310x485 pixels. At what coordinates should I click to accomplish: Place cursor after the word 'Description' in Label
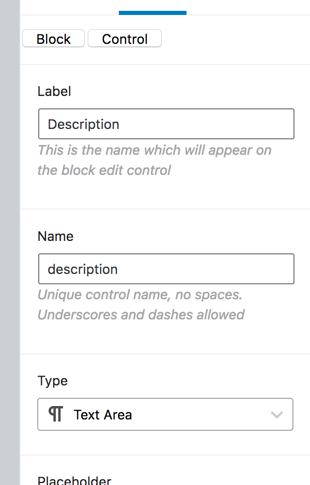point(120,124)
